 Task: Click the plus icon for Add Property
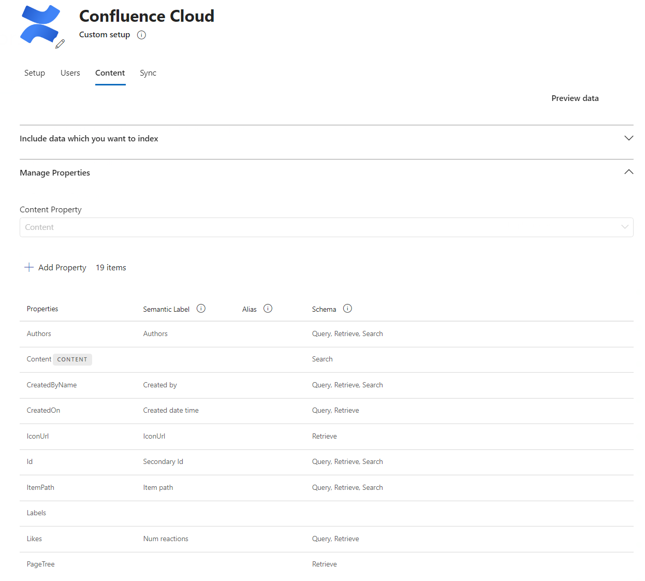click(x=29, y=267)
